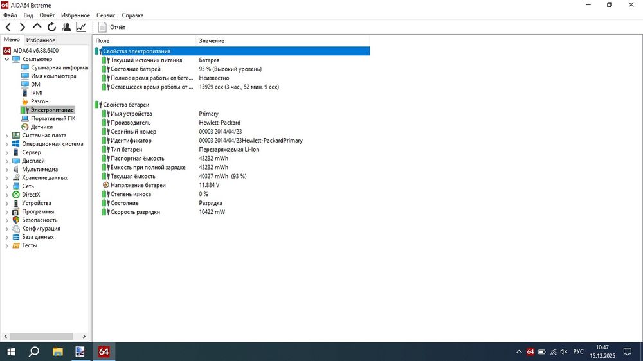The image size is (643, 361).
Task: Select the Разгон flame icon in tree
Action: tap(25, 101)
